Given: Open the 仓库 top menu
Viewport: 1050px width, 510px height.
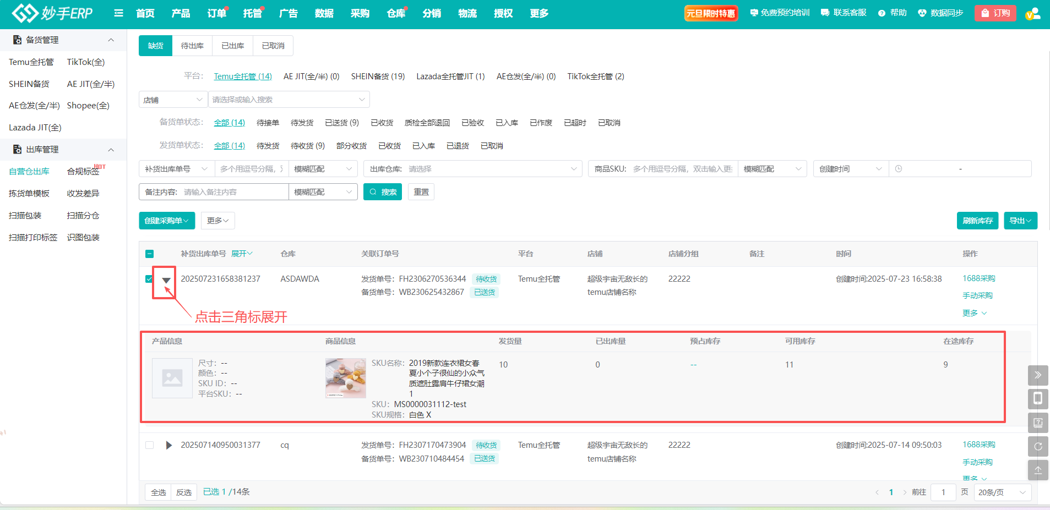Looking at the screenshot, I should tap(395, 13).
